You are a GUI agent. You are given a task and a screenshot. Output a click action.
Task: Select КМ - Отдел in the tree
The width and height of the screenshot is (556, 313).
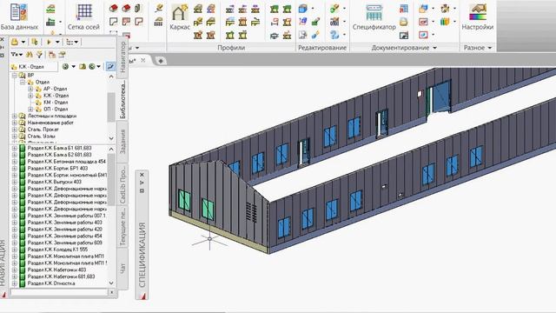coord(56,103)
